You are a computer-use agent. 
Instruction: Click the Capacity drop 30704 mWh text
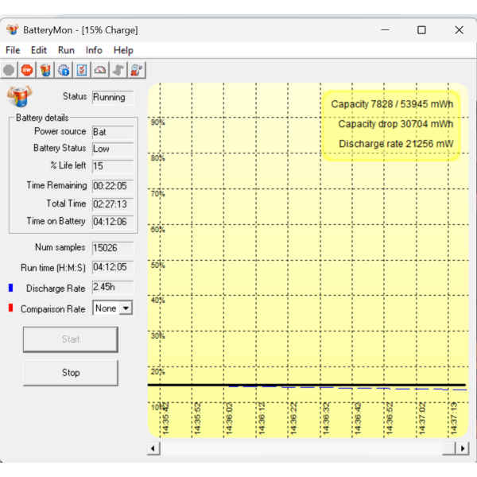pyautogui.click(x=395, y=124)
